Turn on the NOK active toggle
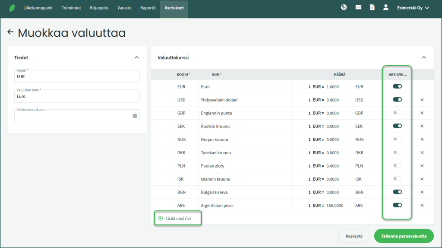Screen dimensions: 442x248 397,139
